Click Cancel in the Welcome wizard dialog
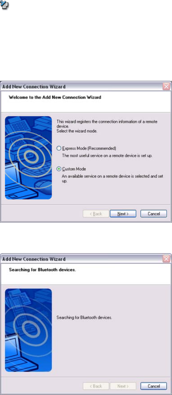Screen dimensions: 172x395 [154, 214]
